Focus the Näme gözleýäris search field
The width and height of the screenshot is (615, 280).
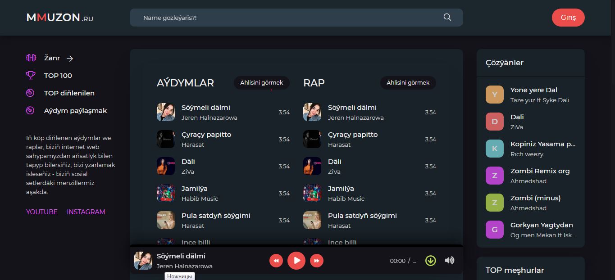pos(288,18)
